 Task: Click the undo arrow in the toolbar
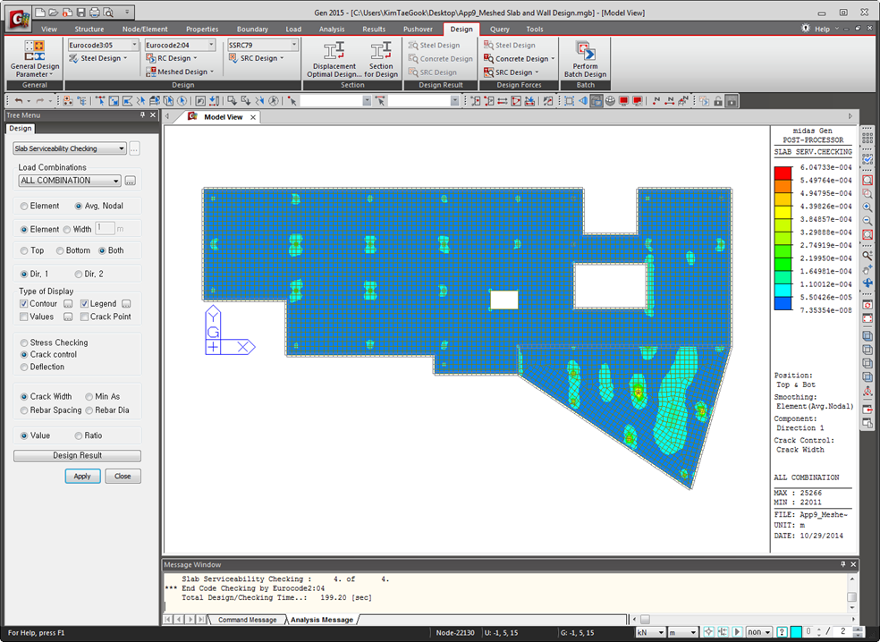point(19,101)
